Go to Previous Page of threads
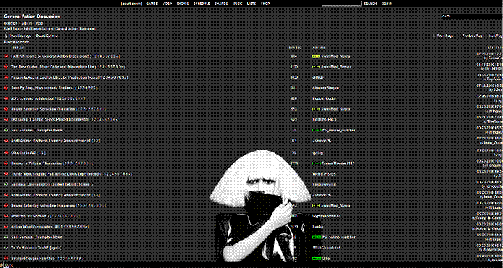The height and width of the screenshot is (268, 503). pyautogui.click(x=473, y=35)
